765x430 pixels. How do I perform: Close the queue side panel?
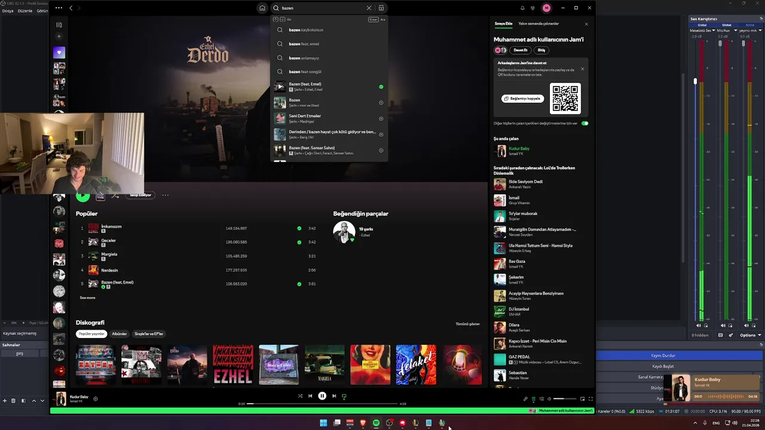pyautogui.click(x=586, y=24)
